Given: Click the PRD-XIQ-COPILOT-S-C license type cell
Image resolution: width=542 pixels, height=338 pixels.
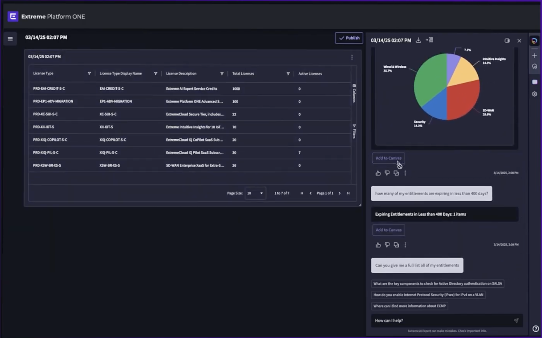Looking at the screenshot, I should (50, 140).
